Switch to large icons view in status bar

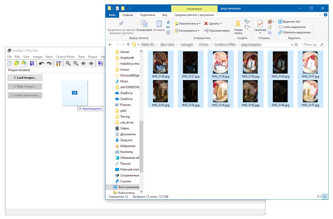(325, 196)
